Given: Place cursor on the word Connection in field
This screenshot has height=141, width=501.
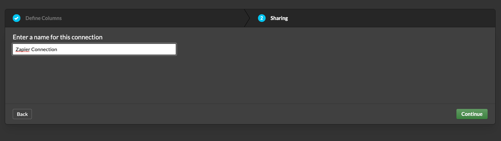Looking at the screenshot, I should [44, 50].
